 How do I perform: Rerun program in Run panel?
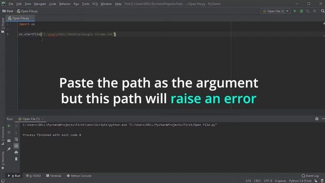(9, 126)
